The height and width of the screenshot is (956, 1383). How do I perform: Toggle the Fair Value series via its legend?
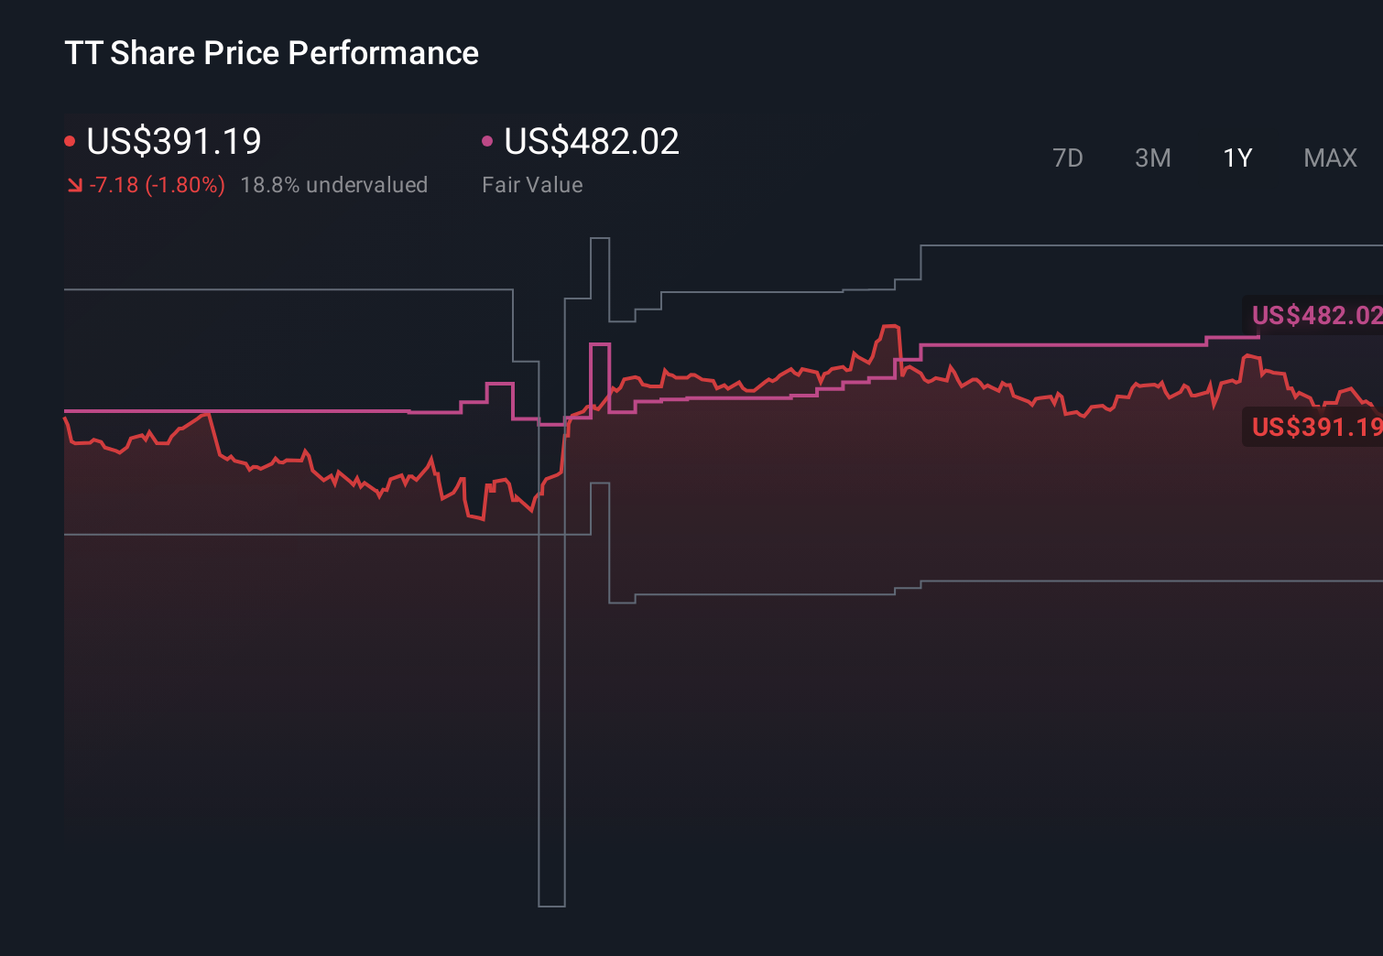click(591, 142)
